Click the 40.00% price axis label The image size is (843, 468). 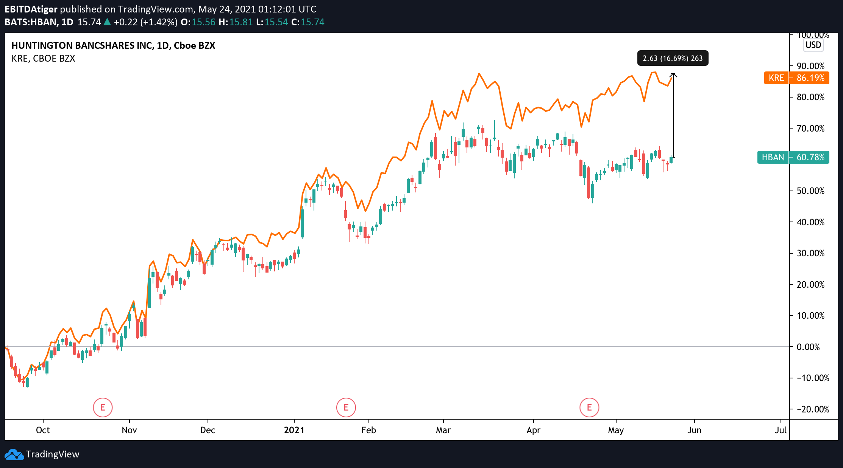click(810, 222)
